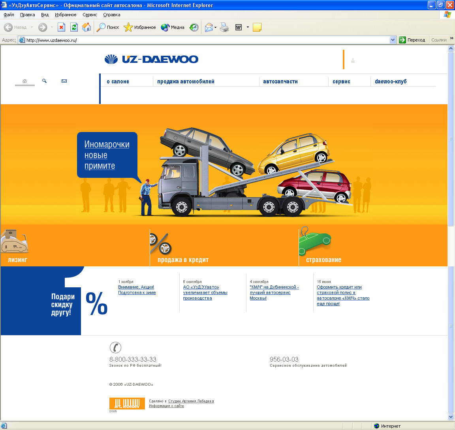Click the green car insurance icon
Image resolution: width=455 pixels, height=430 pixels.
coord(315,241)
